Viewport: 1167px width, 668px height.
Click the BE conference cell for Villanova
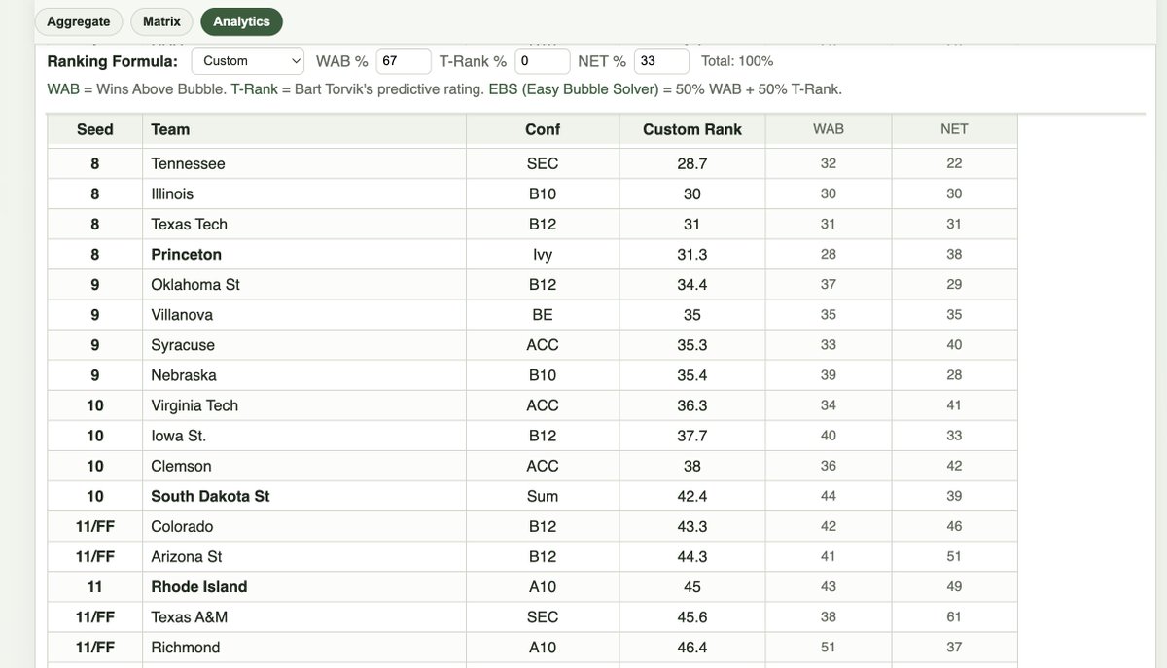coord(543,314)
